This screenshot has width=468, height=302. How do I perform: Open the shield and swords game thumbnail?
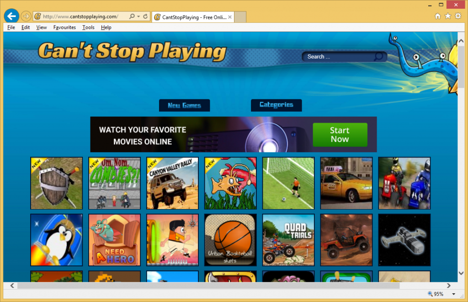click(x=56, y=183)
